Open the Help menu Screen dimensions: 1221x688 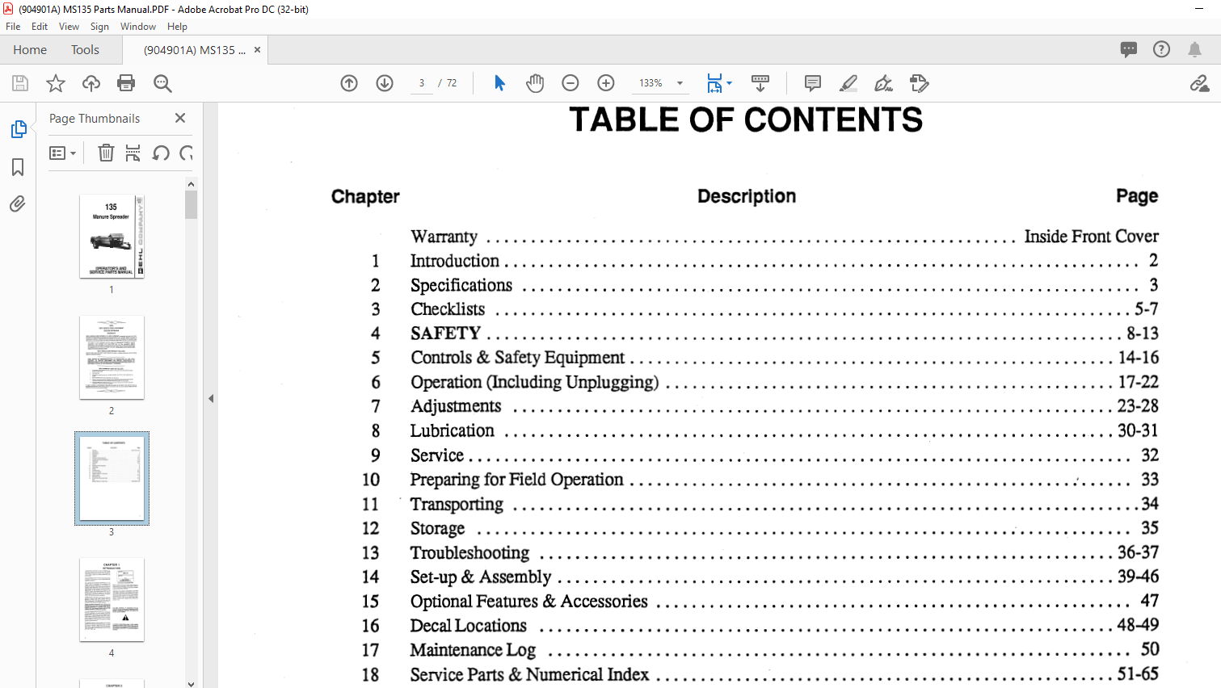coord(177,27)
